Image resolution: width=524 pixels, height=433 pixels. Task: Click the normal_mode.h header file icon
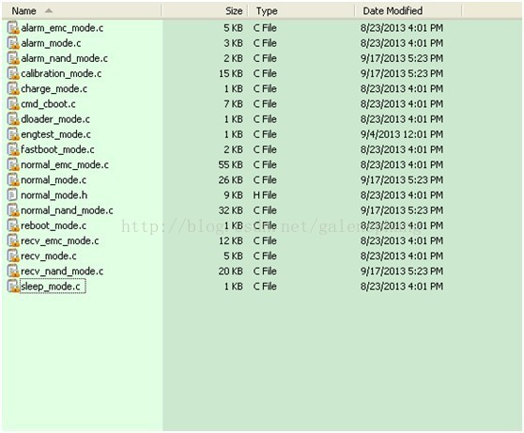pos(12,195)
